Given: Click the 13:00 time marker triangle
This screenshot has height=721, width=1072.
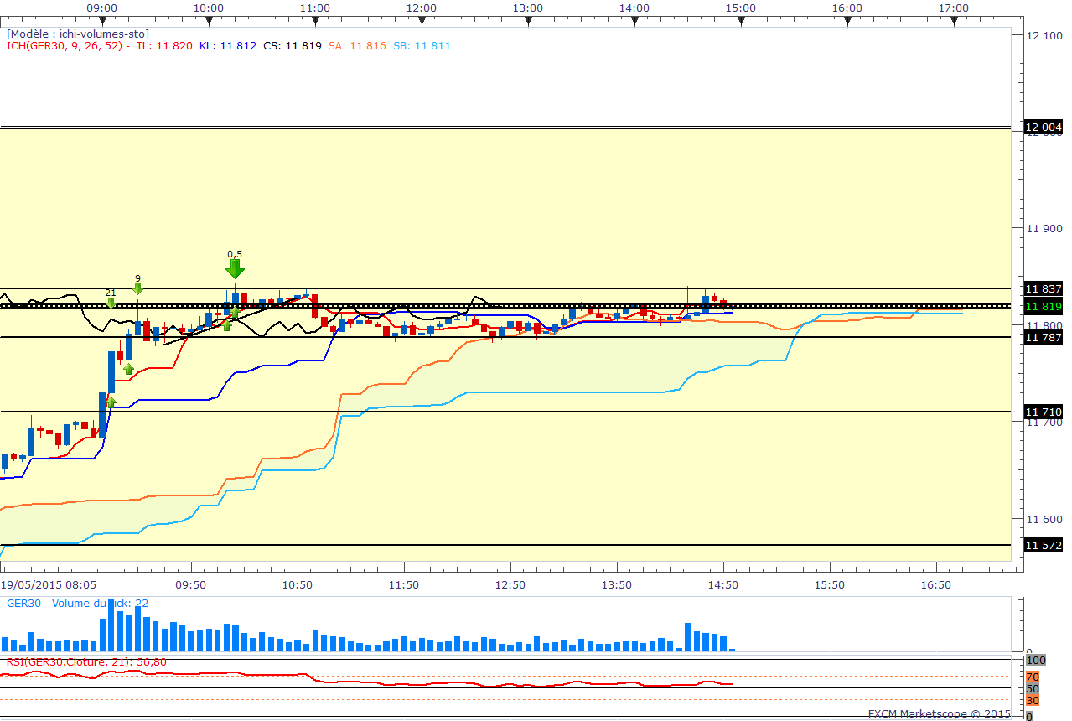Looking at the screenshot, I should click(x=527, y=21).
